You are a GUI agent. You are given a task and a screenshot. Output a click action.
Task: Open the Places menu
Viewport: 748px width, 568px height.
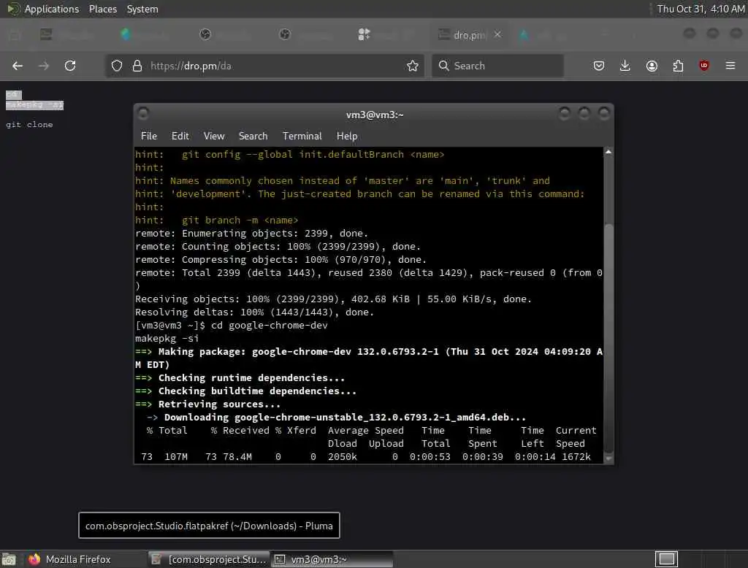(103, 9)
